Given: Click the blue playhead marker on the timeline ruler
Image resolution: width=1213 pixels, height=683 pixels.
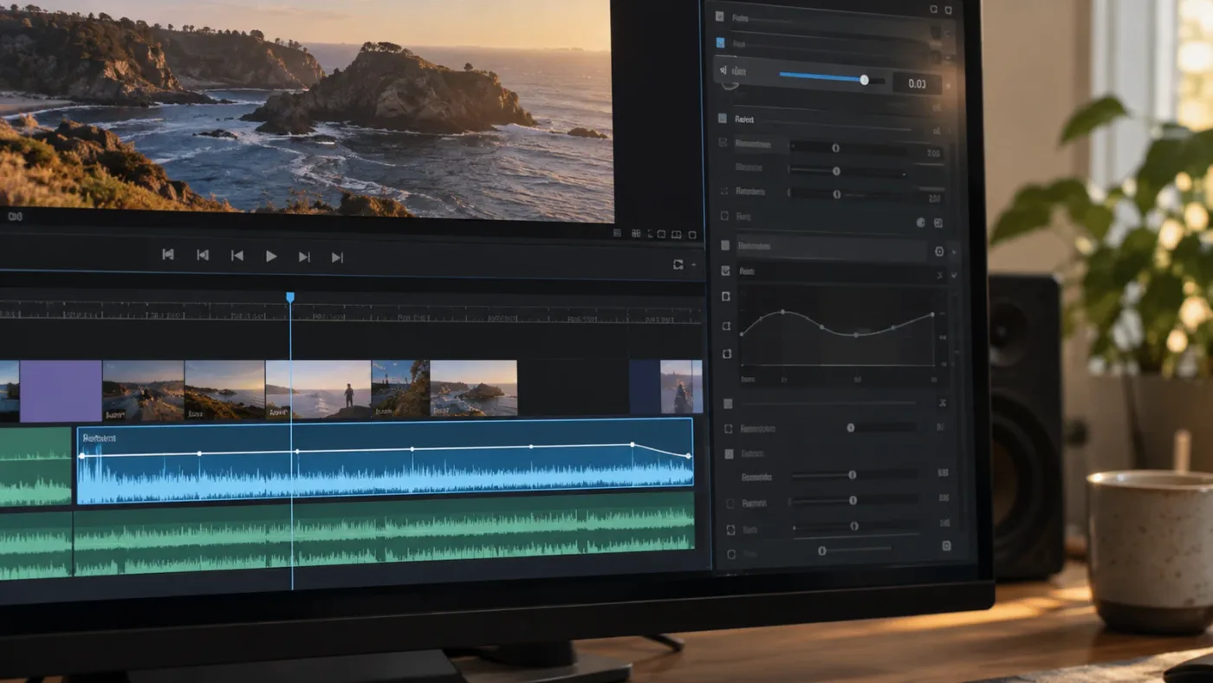Looking at the screenshot, I should tap(290, 297).
